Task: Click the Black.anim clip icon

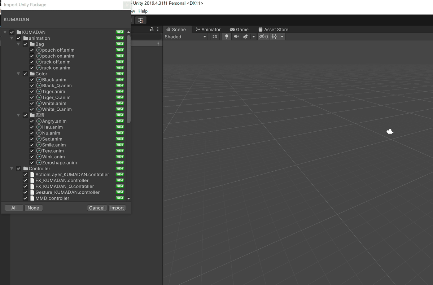Action: click(x=39, y=79)
